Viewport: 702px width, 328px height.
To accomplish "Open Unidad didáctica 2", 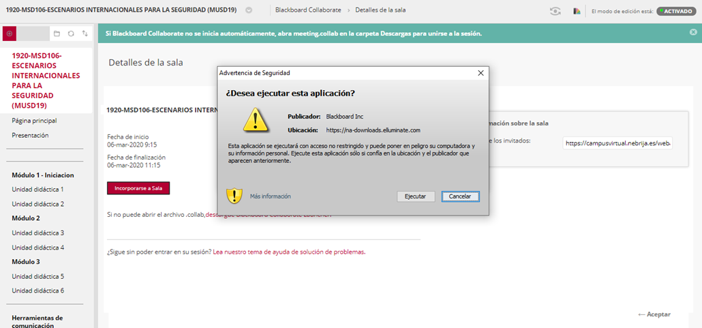I will [x=38, y=204].
